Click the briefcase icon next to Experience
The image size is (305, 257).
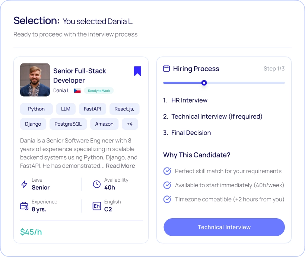point(23,206)
